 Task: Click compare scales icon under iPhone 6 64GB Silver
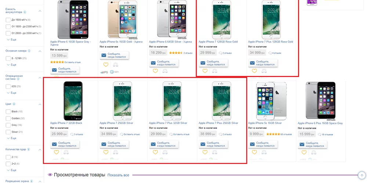(x=165, y=71)
